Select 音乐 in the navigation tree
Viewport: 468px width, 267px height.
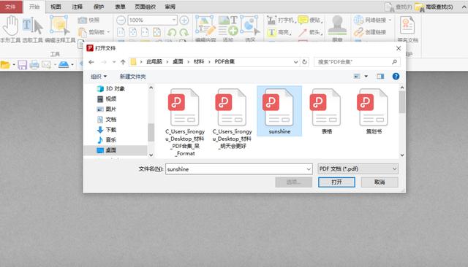point(107,140)
